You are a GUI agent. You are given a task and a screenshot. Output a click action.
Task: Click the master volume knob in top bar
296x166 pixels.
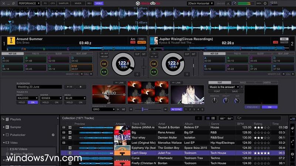click(234, 3)
